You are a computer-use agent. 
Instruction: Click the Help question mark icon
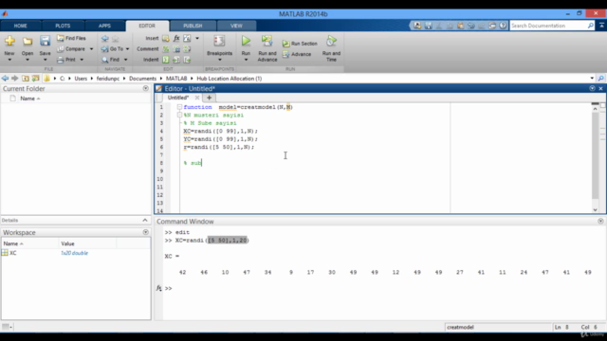503,26
